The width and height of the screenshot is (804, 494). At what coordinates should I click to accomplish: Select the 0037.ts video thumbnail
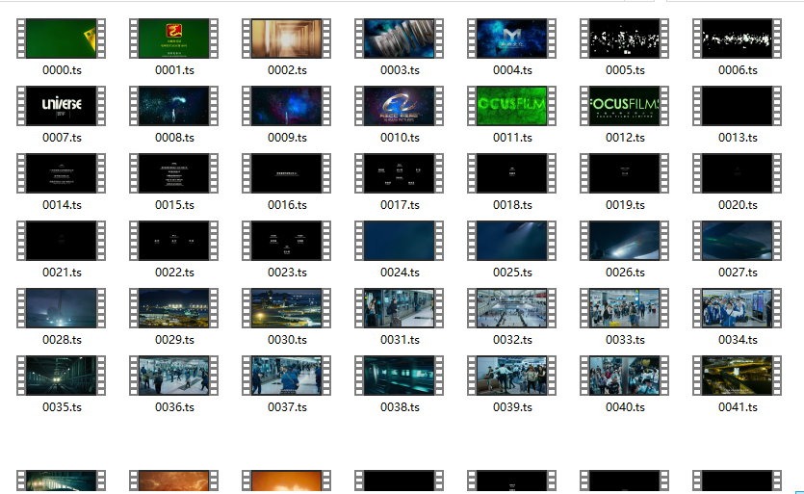(287, 376)
